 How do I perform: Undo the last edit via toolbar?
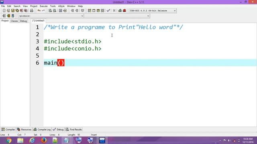tap(39, 11)
